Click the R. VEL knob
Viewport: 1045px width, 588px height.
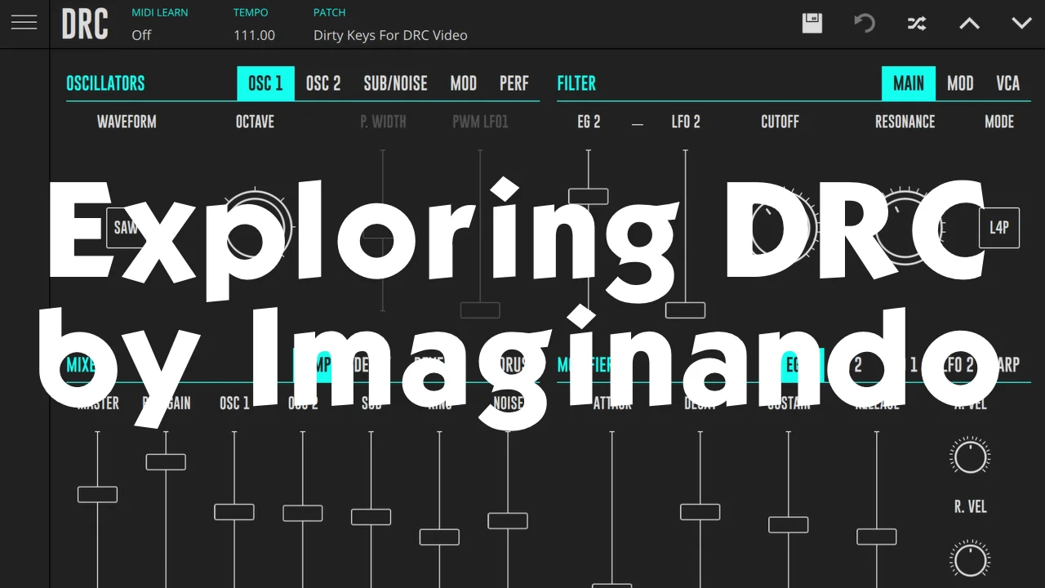[x=971, y=559]
